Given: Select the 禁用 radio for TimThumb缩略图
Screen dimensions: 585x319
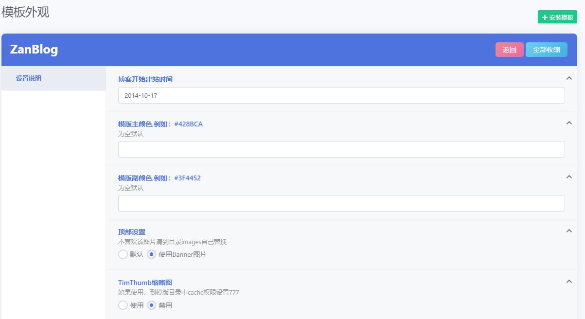Looking at the screenshot, I should pos(152,305).
